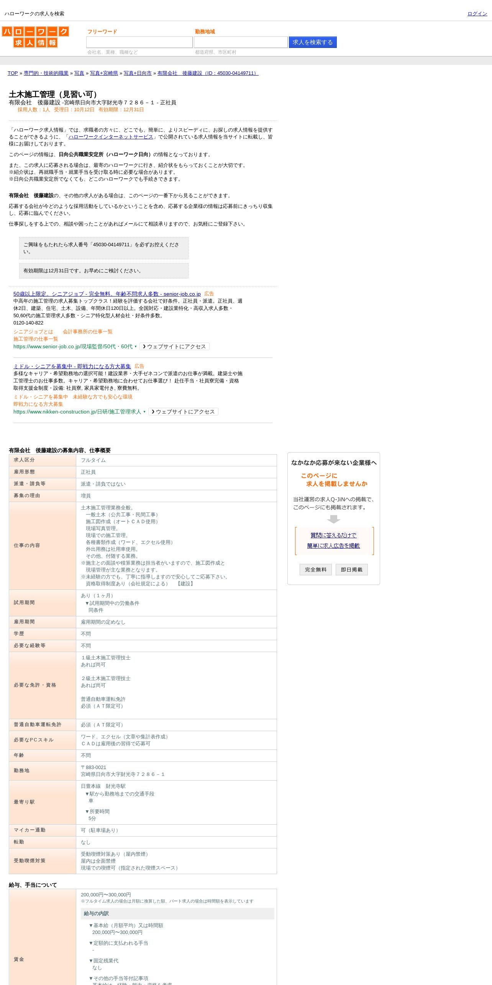Click the 土木施工管理（見習い可） heading
Viewport: 492px width, 985px height.
pyautogui.click(x=55, y=94)
